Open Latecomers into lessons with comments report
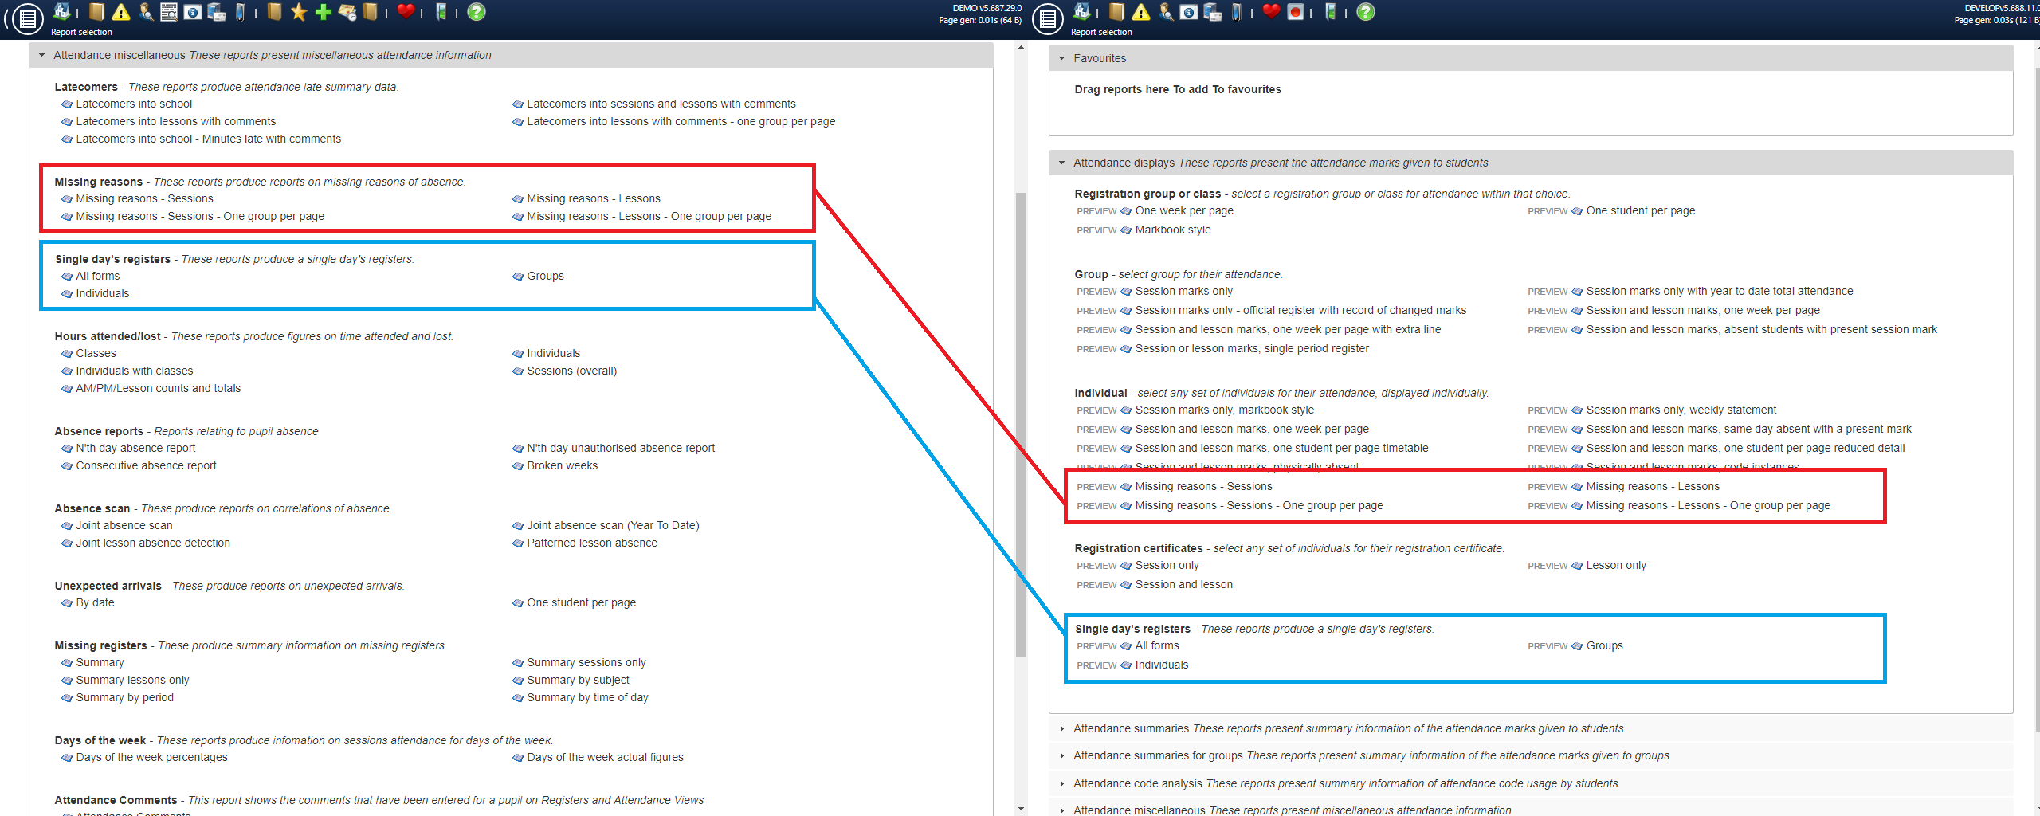 tap(175, 121)
